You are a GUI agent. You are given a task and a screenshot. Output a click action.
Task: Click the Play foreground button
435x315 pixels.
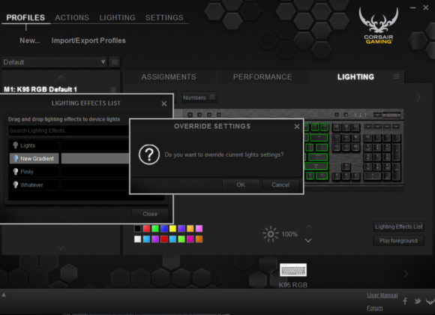pos(399,241)
